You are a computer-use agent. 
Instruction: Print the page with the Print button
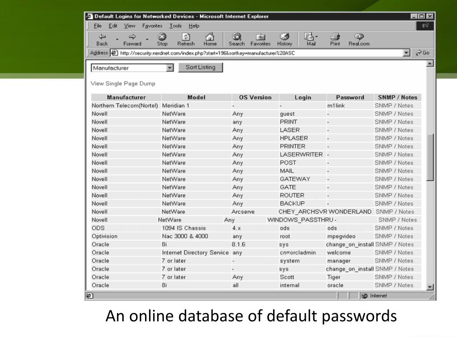(335, 40)
